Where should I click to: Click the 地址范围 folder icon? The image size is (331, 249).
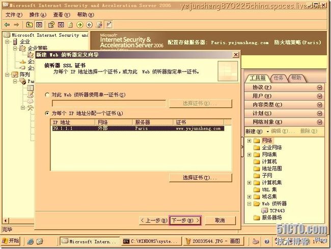point(257,168)
